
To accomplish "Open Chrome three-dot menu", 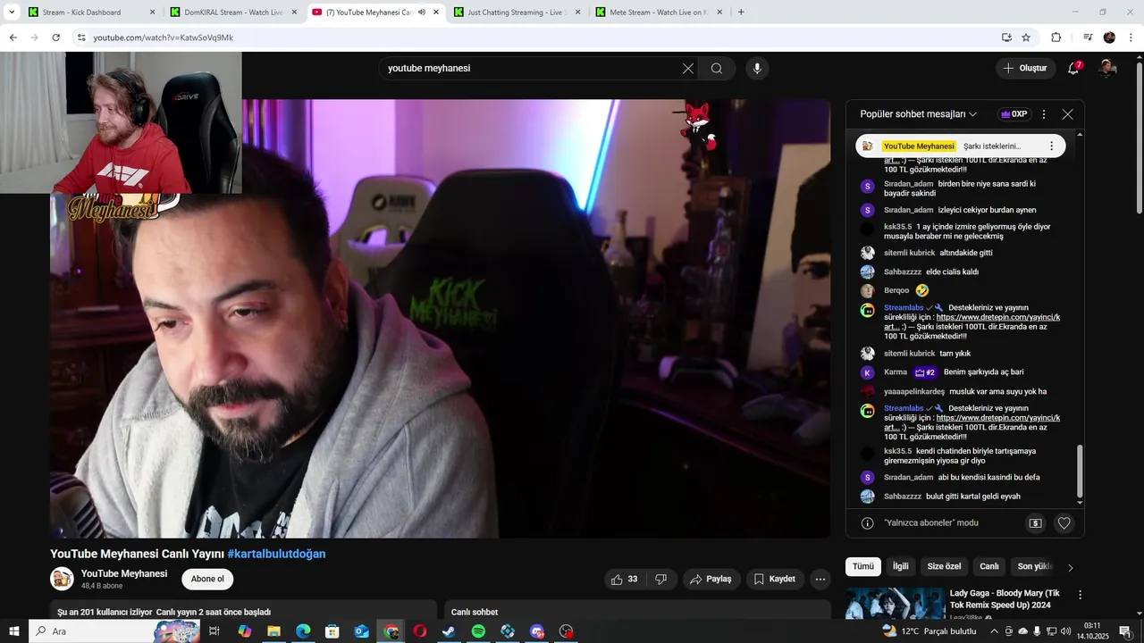I will (1131, 38).
